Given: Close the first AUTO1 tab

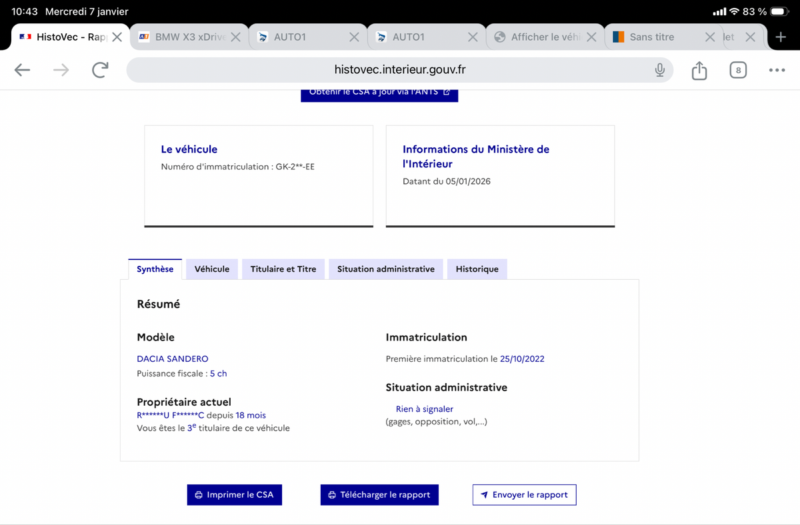Looking at the screenshot, I should (x=354, y=37).
